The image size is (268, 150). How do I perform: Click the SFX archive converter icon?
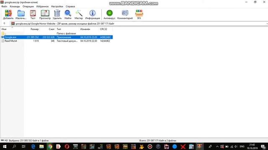coord(139,15)
